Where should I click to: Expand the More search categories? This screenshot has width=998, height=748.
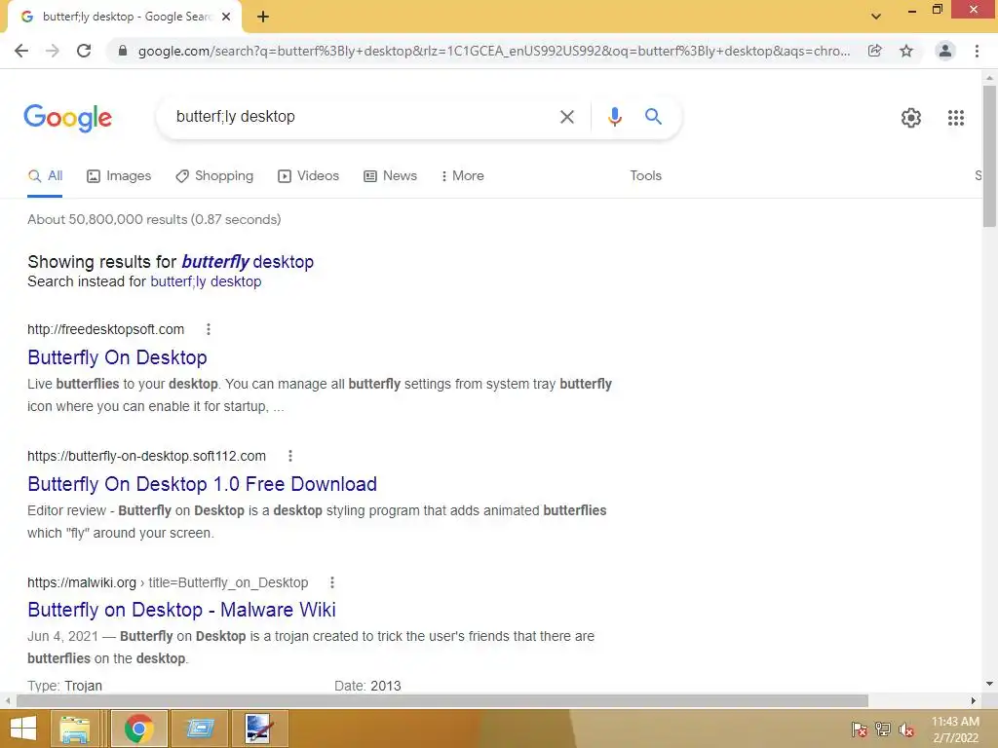point(463,176)
